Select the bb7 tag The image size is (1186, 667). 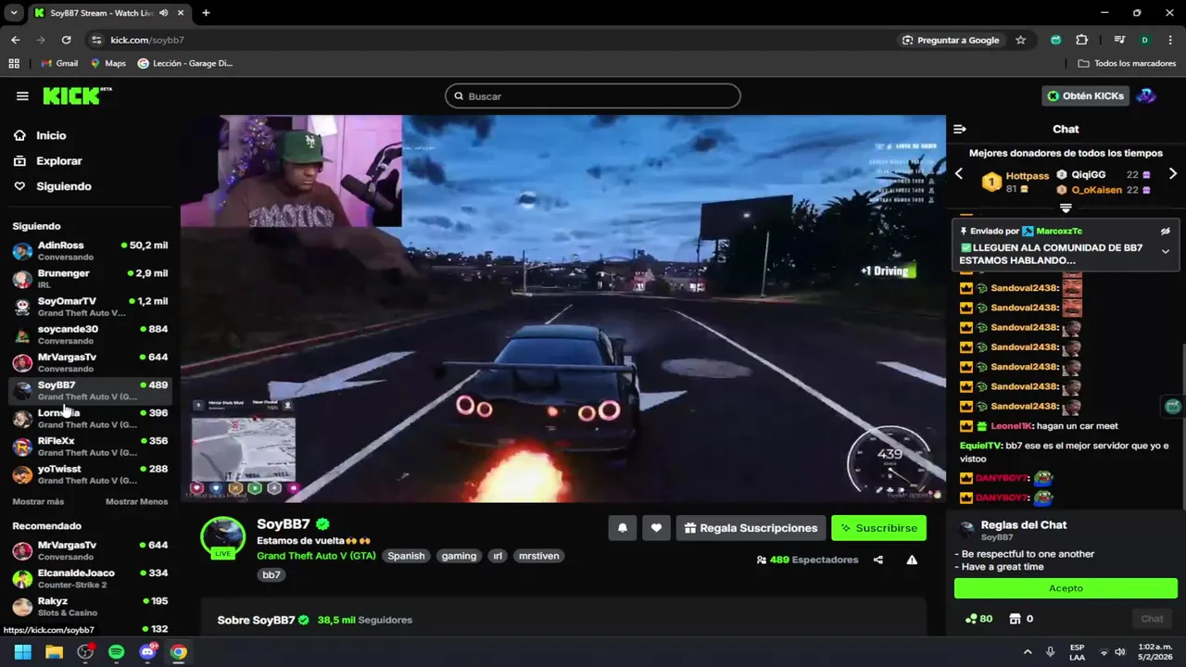271,574
